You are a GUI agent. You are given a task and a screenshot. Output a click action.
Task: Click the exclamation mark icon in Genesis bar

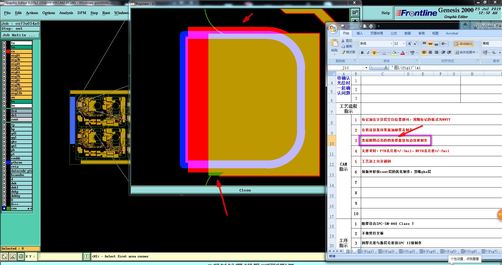point(87,256)
